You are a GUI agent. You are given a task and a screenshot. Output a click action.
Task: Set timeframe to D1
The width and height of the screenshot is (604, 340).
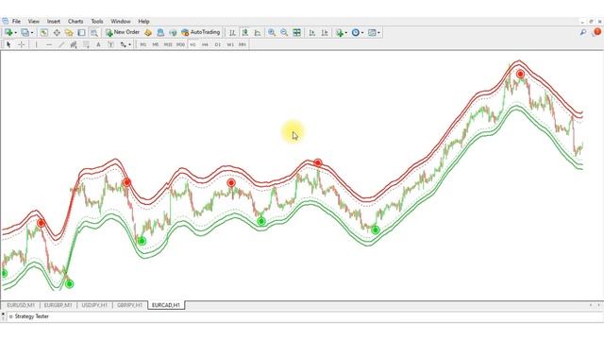(x=218, y=44)
